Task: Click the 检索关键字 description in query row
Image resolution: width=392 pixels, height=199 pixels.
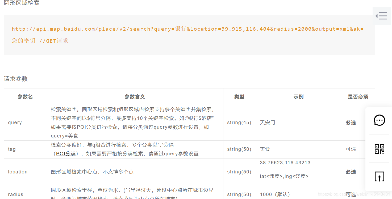Action: coord(133,123)
